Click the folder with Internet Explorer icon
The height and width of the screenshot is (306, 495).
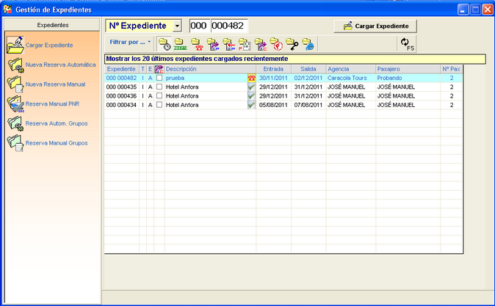(308, 44)
